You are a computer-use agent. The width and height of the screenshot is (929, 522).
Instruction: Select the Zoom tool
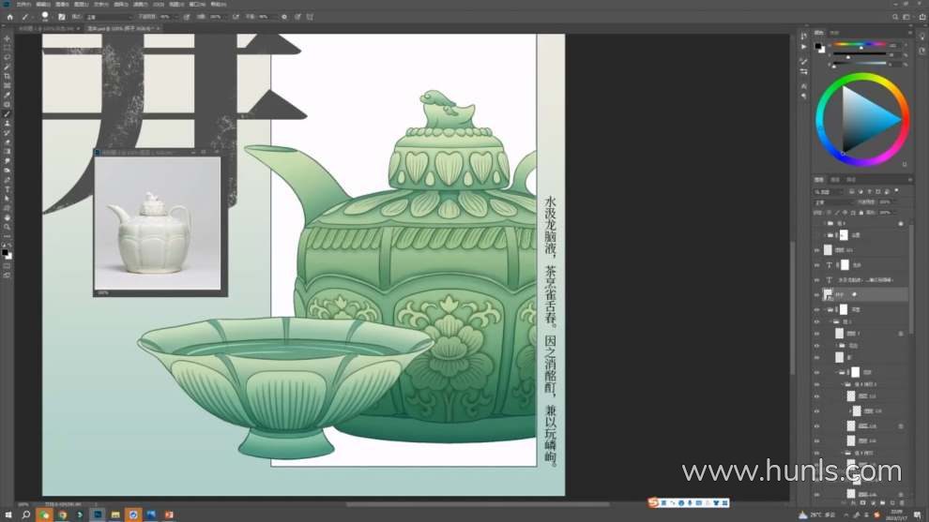click(x=8, y=228)
